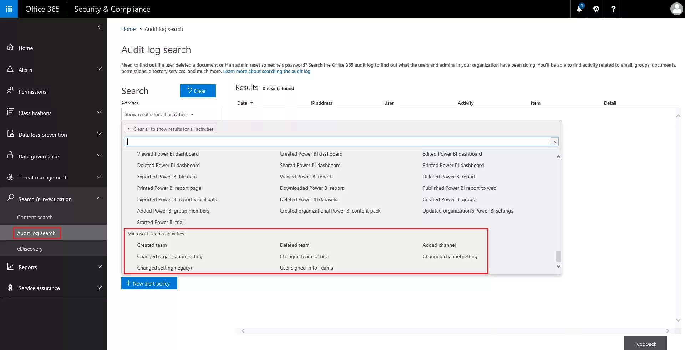Click the Permissions people icon
The height and width of the screenshot is (350, 685).
10,90
